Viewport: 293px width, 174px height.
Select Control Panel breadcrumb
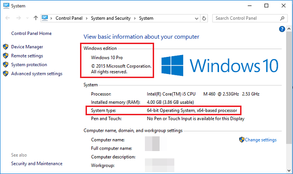[x=69, y=18]
